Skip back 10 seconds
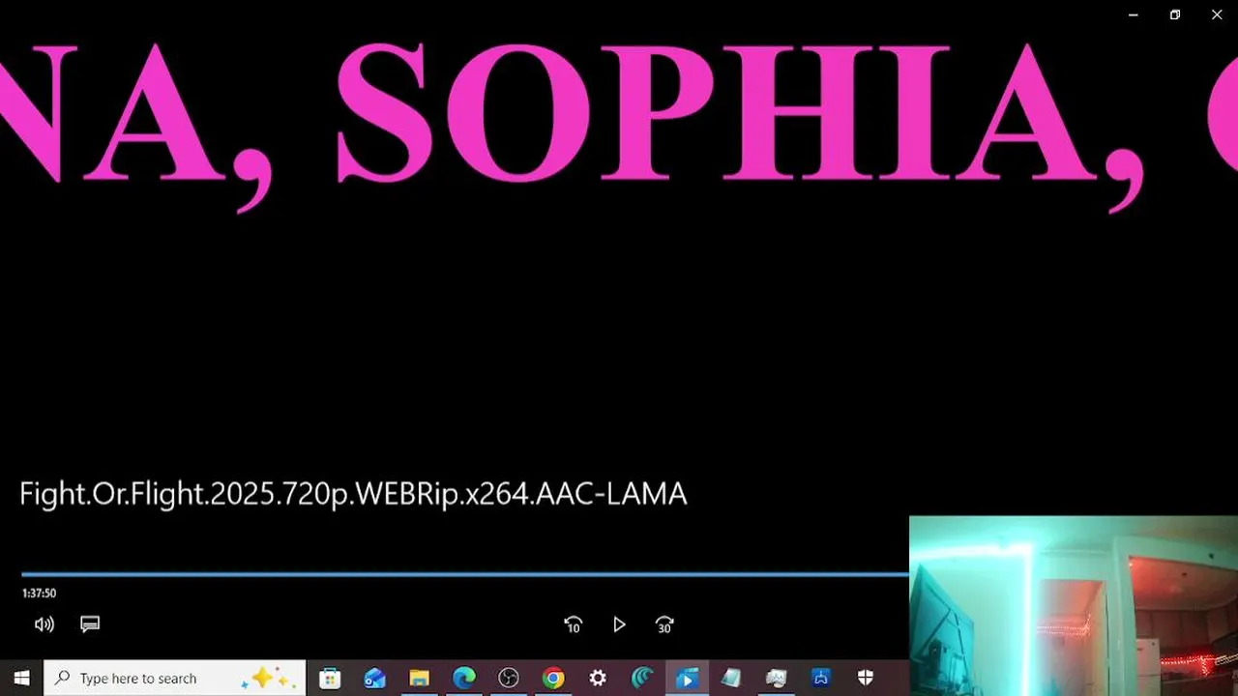Viewport: 1238px width, 696px height. click(574, 625)
